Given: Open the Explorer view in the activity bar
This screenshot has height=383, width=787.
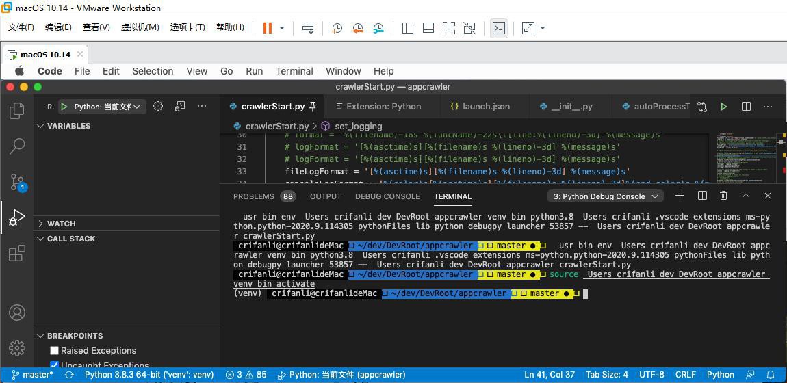Looking at the screenshot, I should pos(17,111).
